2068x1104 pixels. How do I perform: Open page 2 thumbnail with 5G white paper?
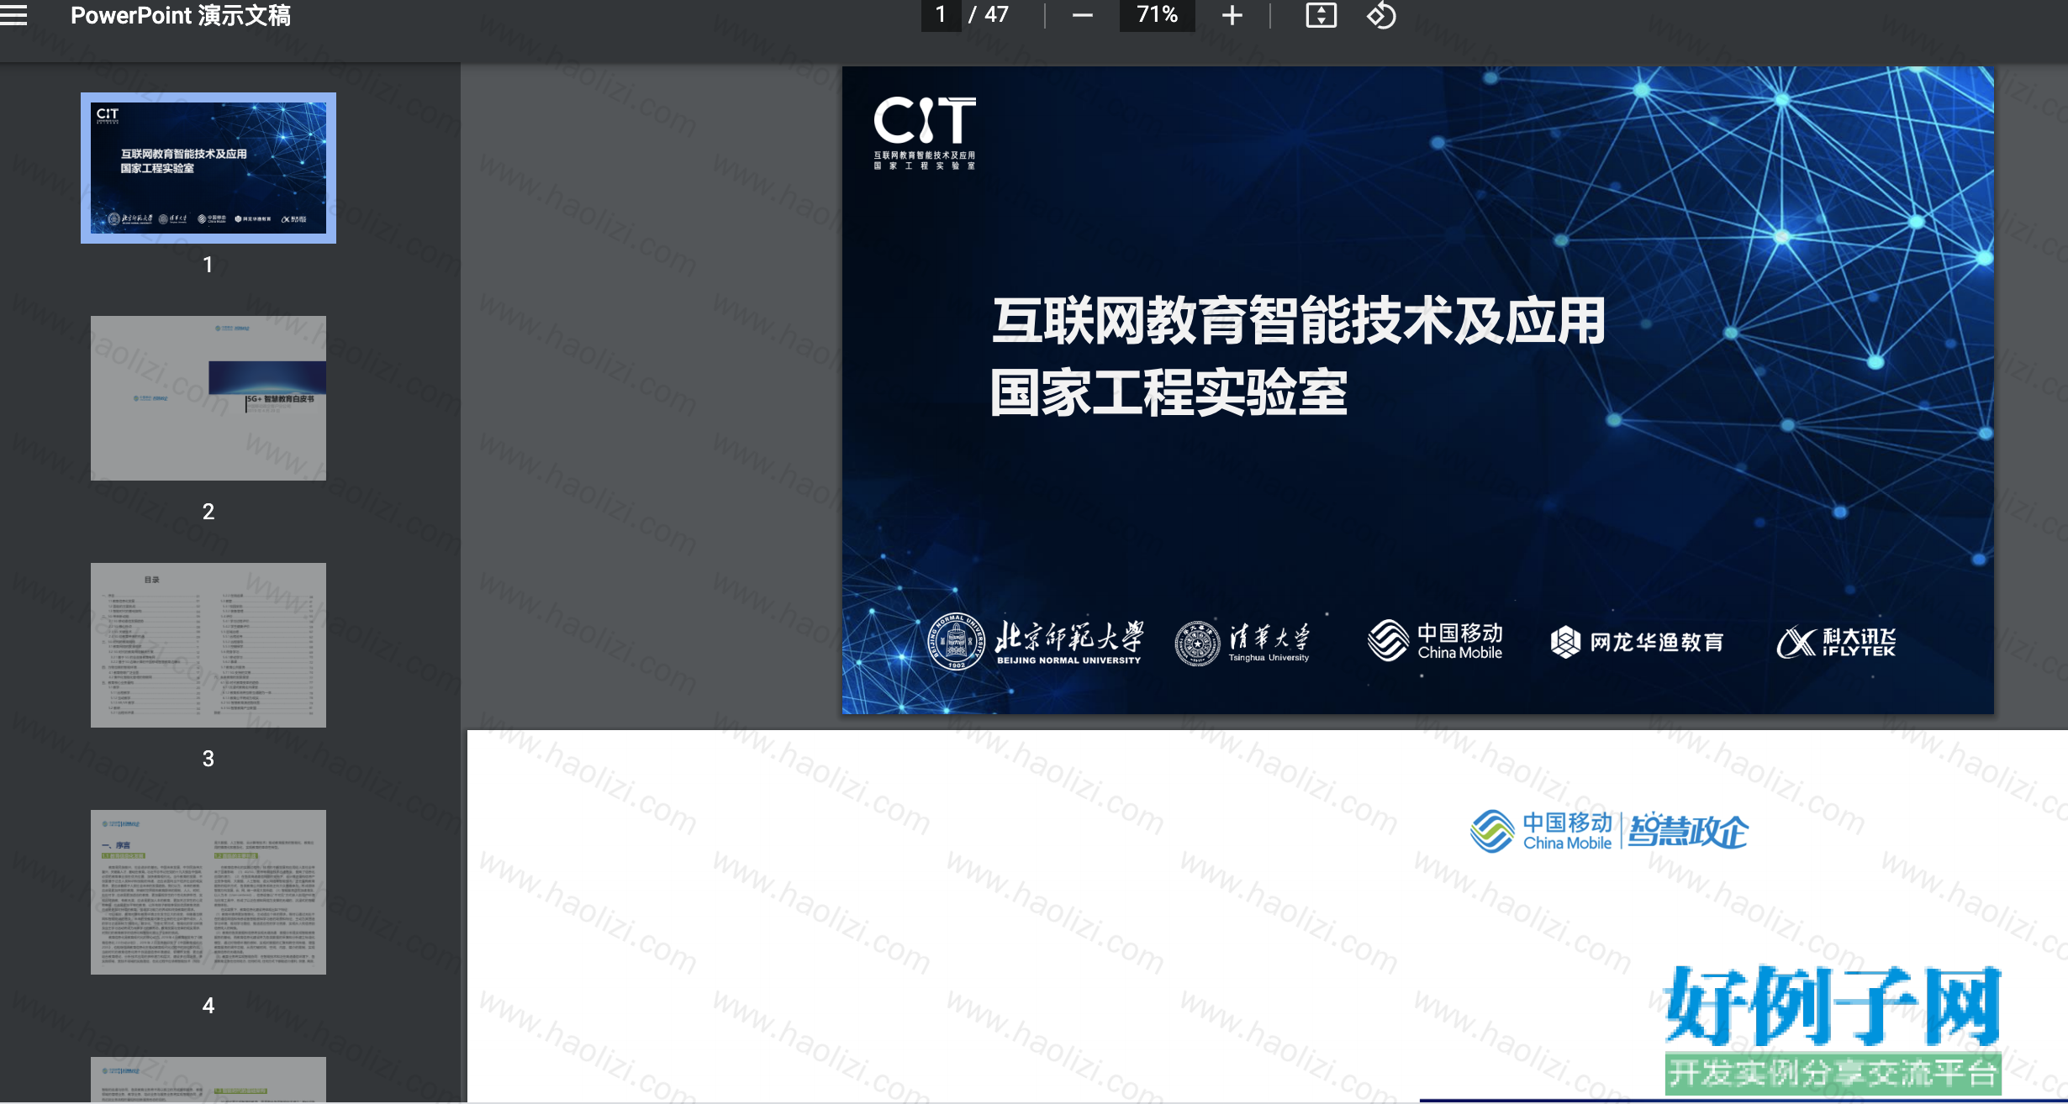coord(208,398)
